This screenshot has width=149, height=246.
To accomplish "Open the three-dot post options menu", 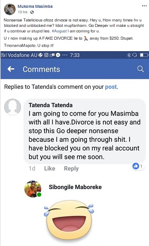I will coord(144,6).
